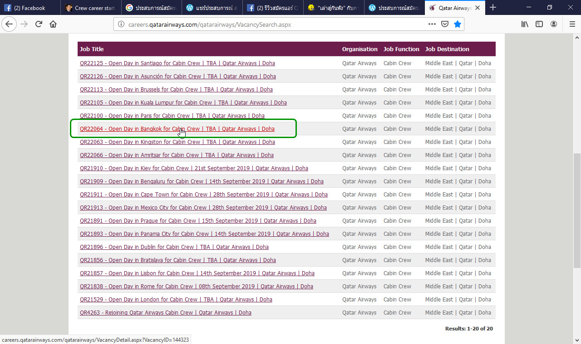This screenshot has height=344, width=581.
Task: Open QR22126 Open Day in Asunción link
Action: (178, 76)
